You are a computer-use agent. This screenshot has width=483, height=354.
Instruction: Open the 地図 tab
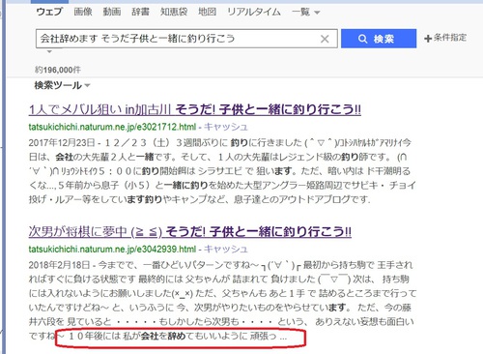pos(207,12)
